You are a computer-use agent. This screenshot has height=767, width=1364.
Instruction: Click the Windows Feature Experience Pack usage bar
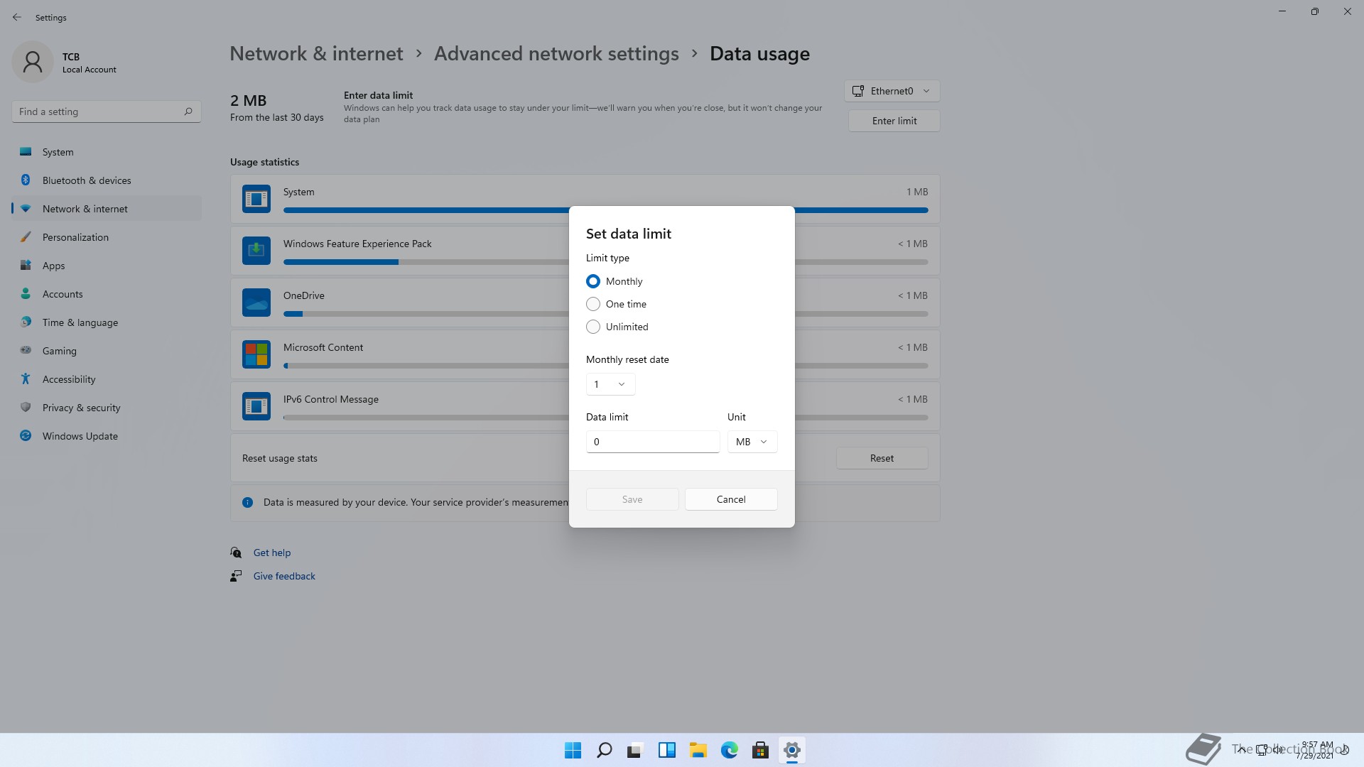coord(605,262)
